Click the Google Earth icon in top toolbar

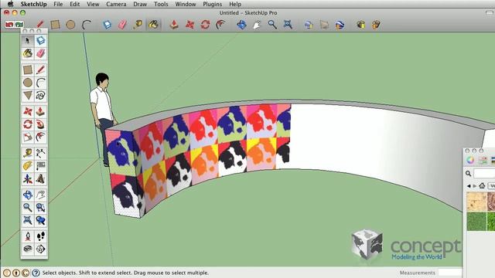tap(340, 25)
